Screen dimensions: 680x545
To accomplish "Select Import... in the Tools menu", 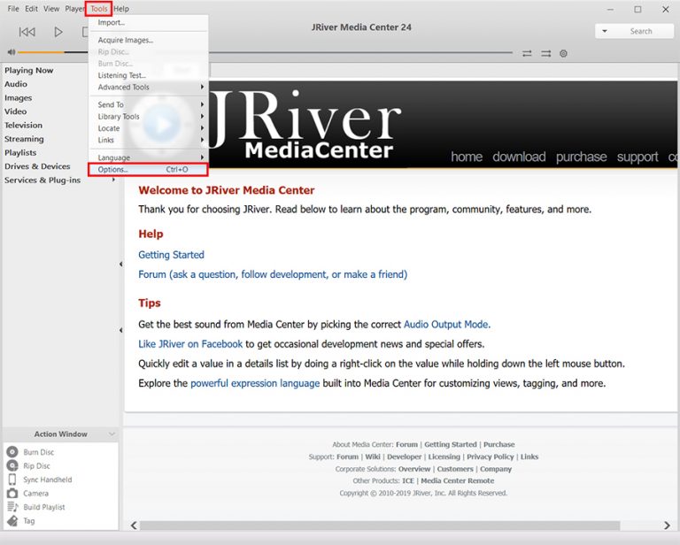I will tap(112, 22).
